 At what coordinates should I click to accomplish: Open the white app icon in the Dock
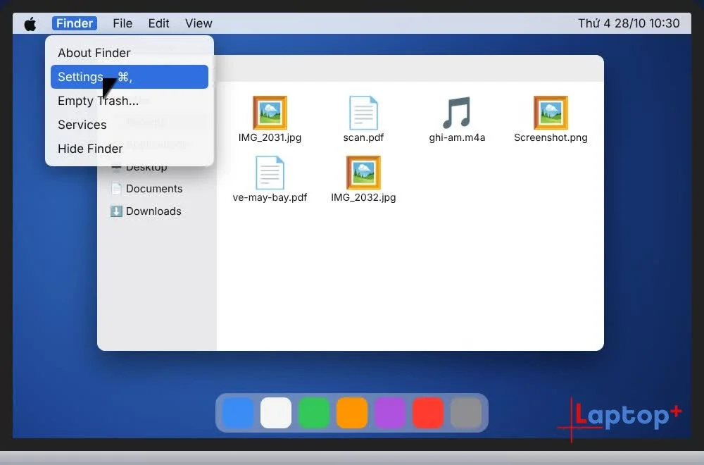point(276,412)
